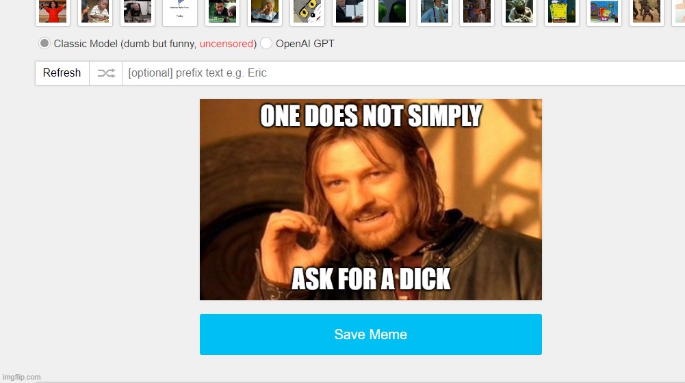
Task: Choose the dark green puppet template
Action: 391,12
